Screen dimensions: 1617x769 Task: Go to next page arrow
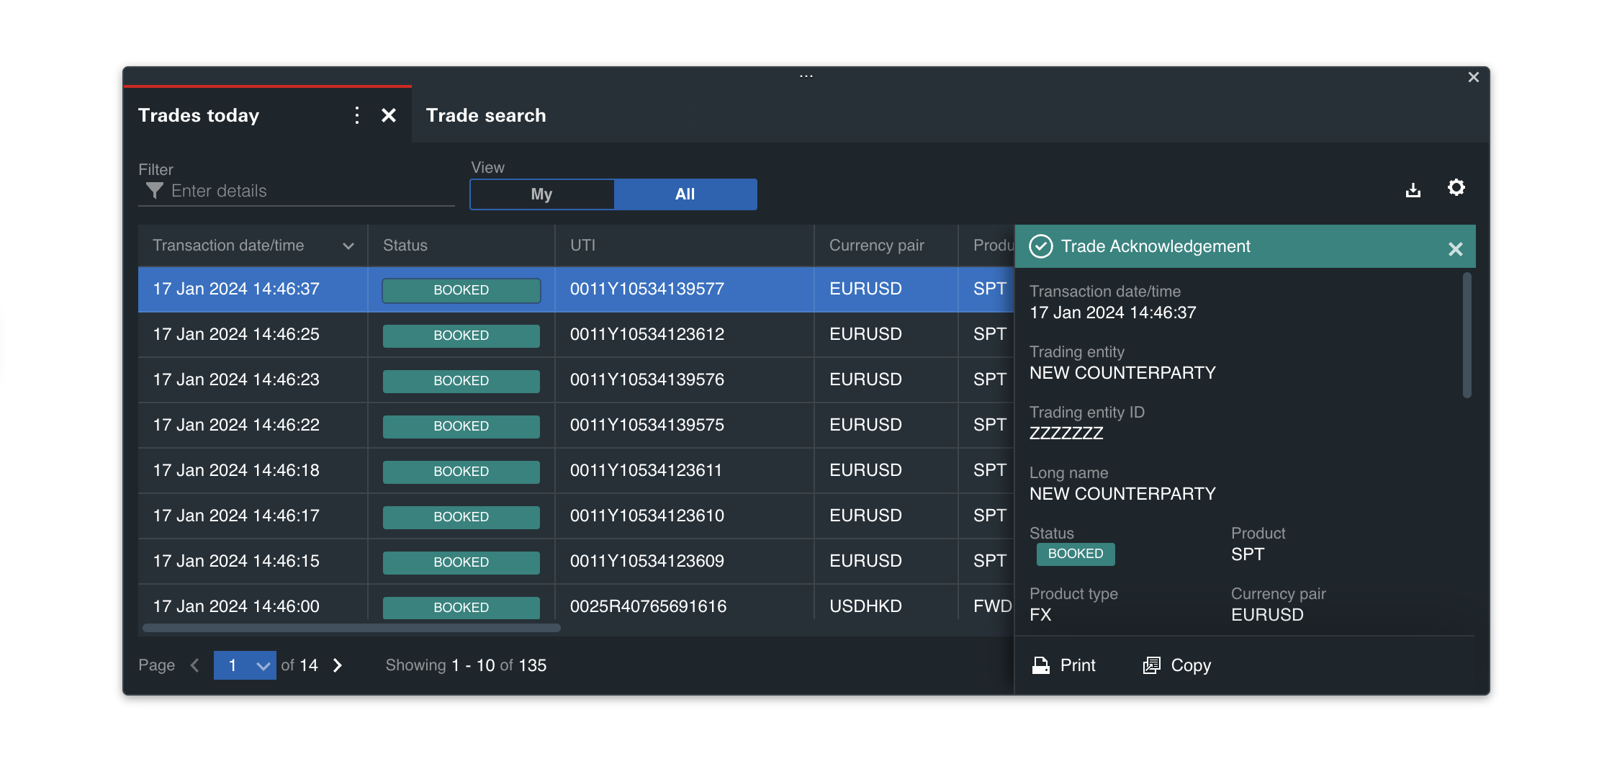338,665
